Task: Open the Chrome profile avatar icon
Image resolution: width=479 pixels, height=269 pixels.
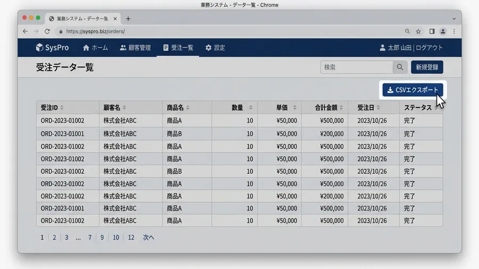Action: (443, 31)
